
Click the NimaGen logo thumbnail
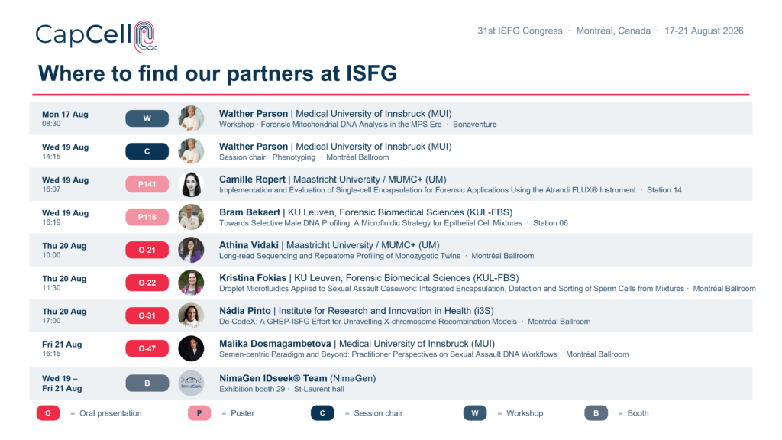(x=191, y=383)
